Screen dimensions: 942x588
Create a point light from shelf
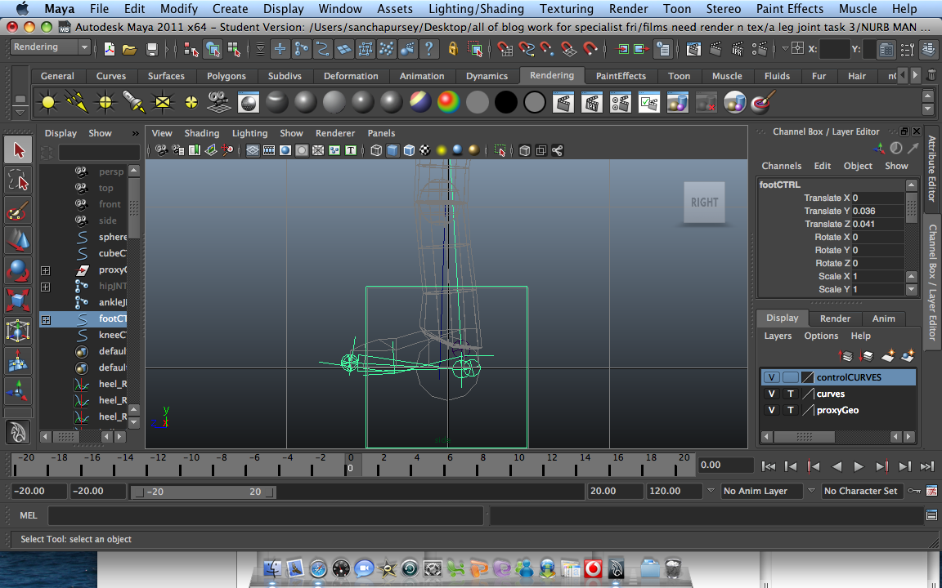tap(105, 103)
